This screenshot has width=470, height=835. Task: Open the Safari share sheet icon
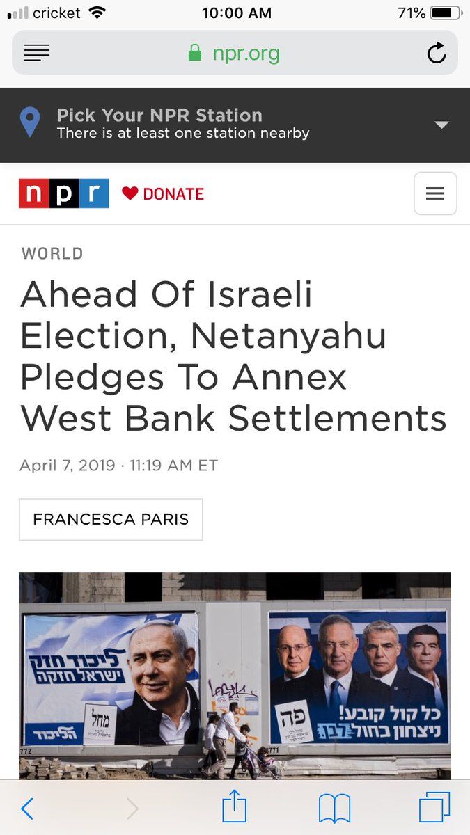(x=235, y=806)
